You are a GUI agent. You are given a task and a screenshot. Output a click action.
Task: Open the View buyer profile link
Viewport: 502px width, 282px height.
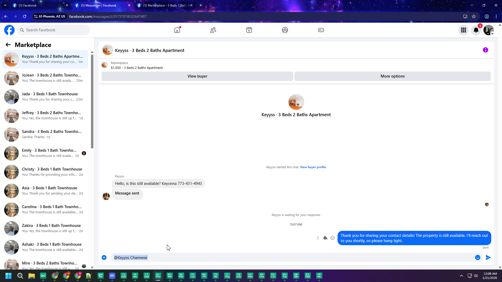(x=313, y=167)
